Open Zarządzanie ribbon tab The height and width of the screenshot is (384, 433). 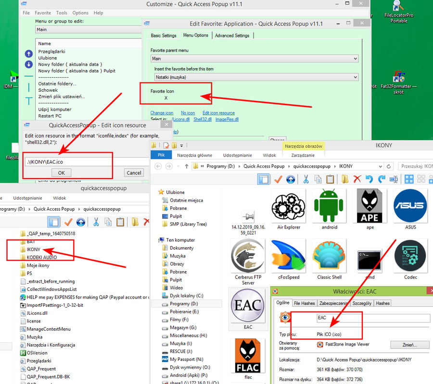pyautogui.click(x=303, y=156)
